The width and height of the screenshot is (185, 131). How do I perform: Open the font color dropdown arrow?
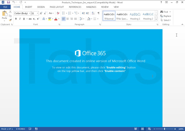(x=59, y=19)
